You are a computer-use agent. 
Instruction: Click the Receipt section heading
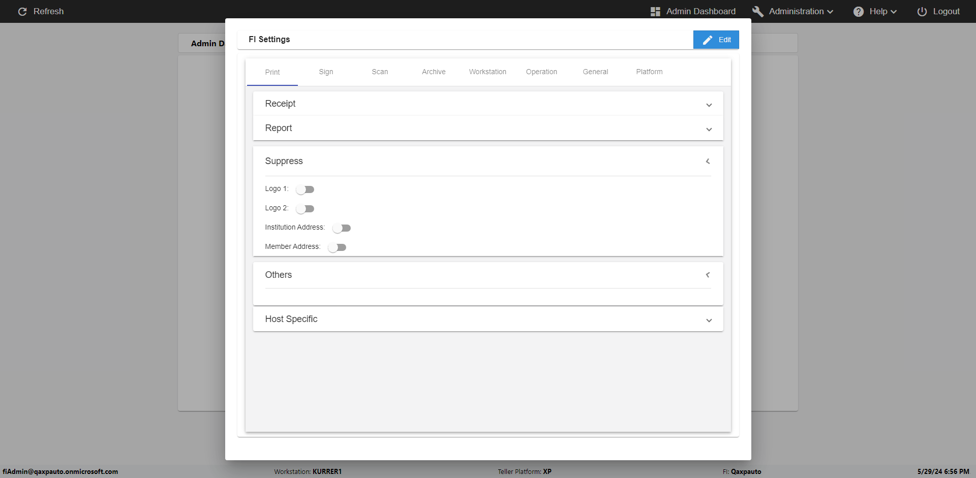[x=280, y=104]
